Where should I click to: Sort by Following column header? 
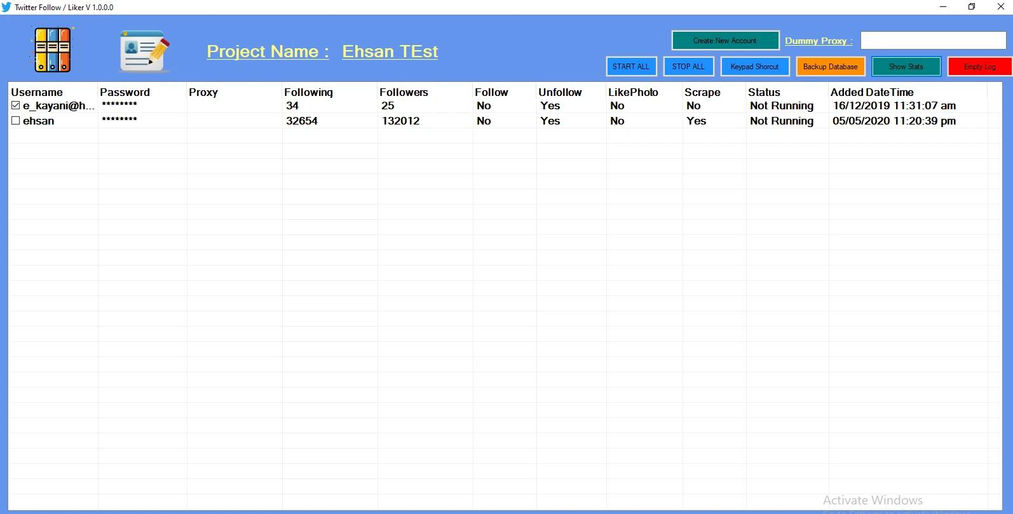[x=330, y=92]
